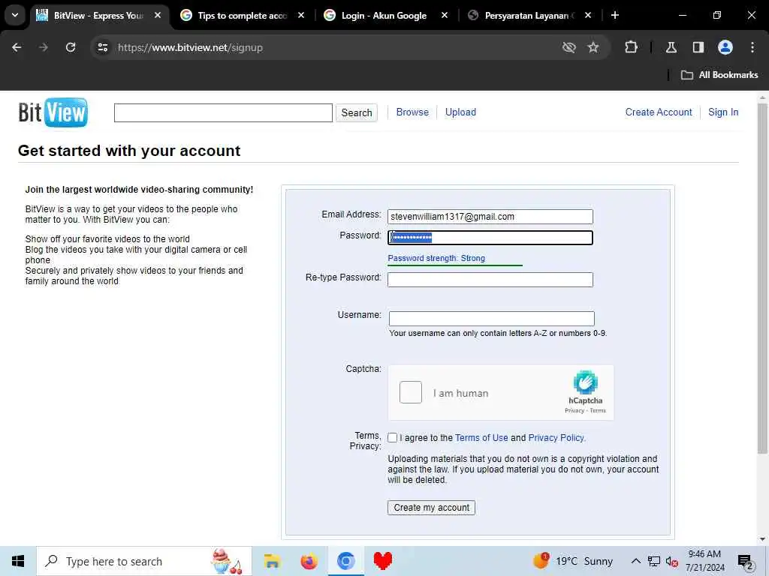The width and height of the screenshot is (769, 576).
Task: Switch to Login - Akun Google tab
Action: click(384, 15)
